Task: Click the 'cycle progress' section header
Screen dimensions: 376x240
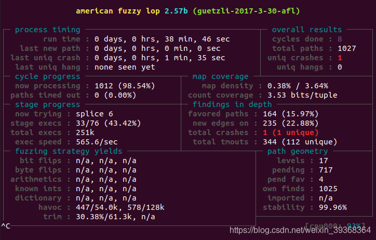Action: [x=47, y=76]
